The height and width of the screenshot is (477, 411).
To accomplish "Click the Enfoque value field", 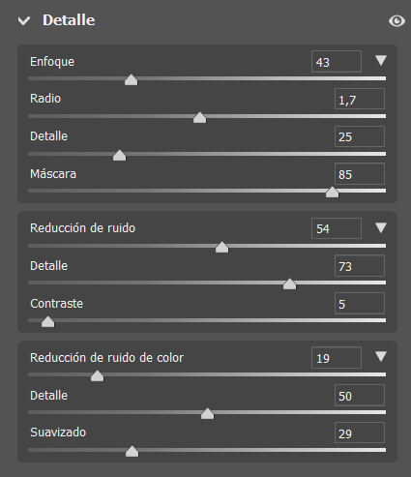I will [x=337, y=62].
